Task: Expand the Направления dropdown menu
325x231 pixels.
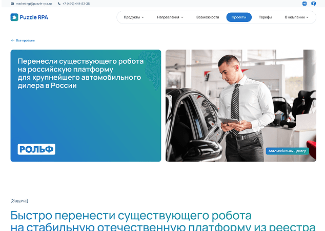Action: pyautogui.click(x=170, y=17)
